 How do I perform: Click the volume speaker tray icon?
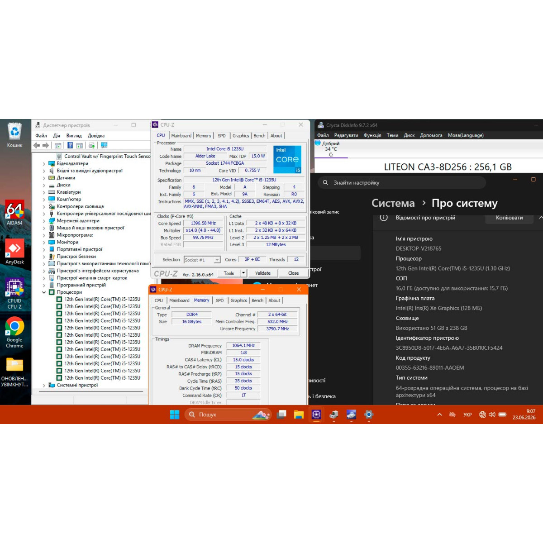pyautogui.click(x=492, y=414)
